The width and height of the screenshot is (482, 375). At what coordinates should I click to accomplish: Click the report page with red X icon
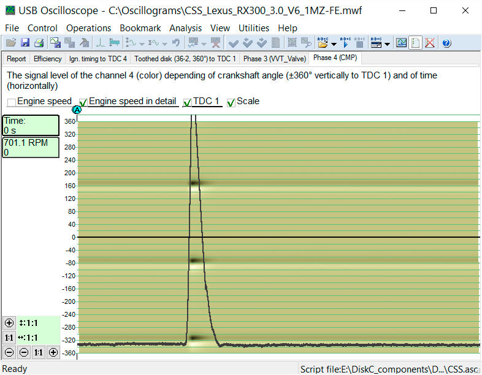429,43
